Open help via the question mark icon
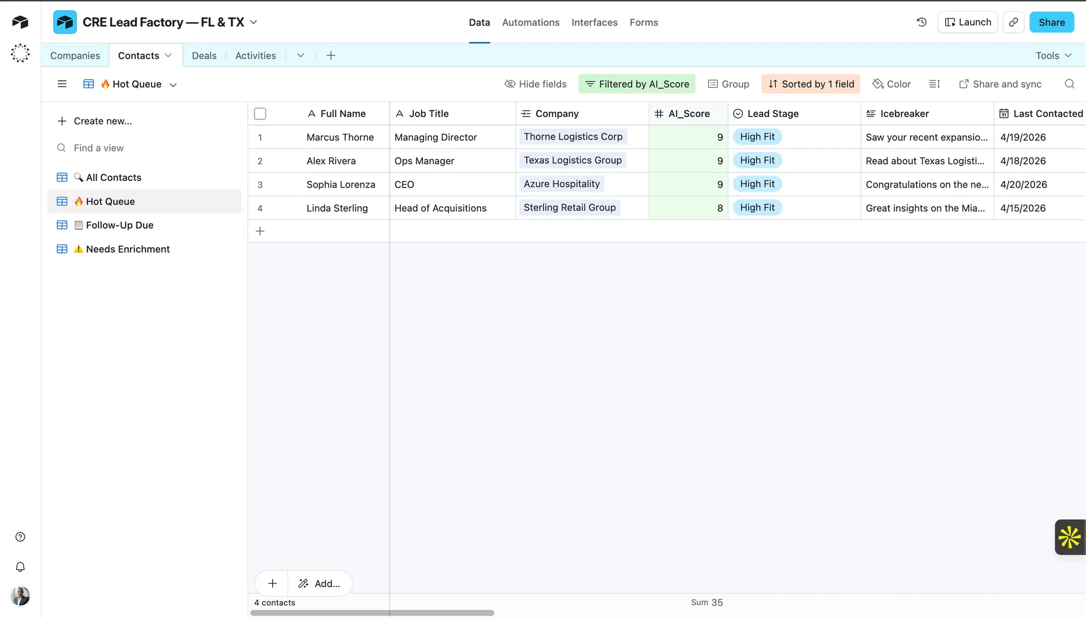 [x=20, y=537]
